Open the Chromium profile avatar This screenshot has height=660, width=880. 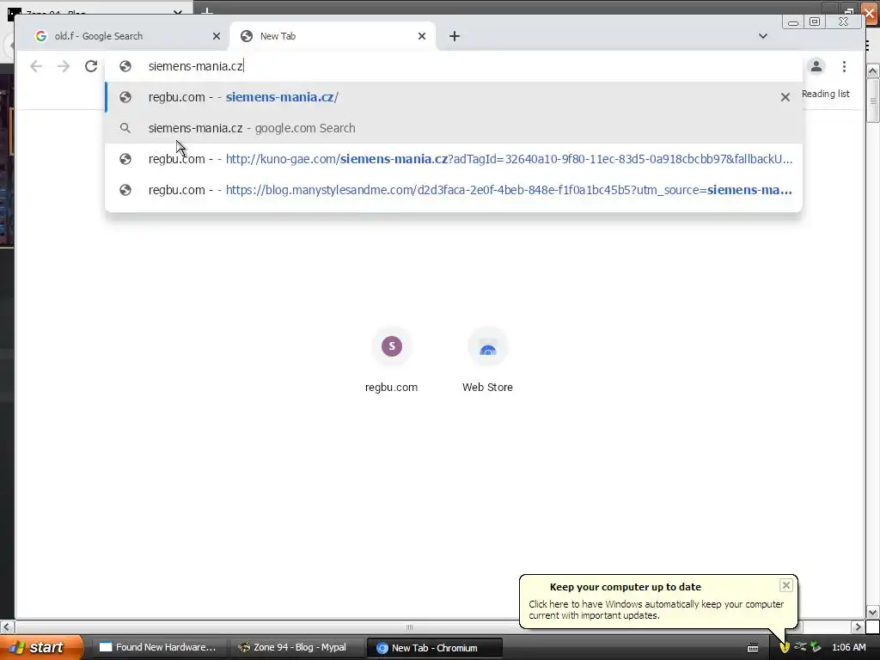click(816, 66)
